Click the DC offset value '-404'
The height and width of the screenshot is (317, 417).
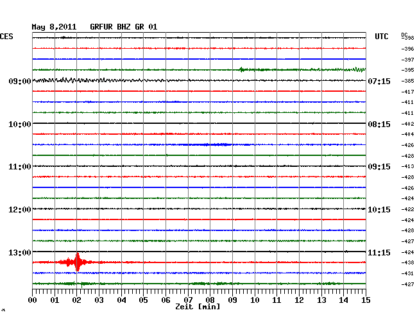[407, 134]
